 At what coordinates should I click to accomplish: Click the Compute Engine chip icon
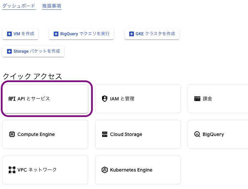12,134
